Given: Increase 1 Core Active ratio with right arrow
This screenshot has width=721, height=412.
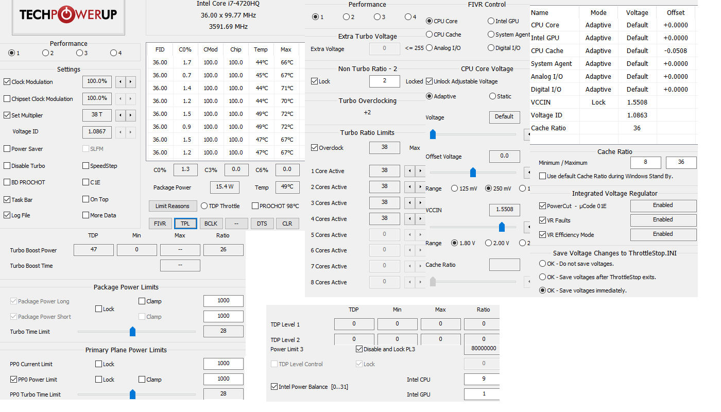Looking at the screenshot, I should pos(421,171).
